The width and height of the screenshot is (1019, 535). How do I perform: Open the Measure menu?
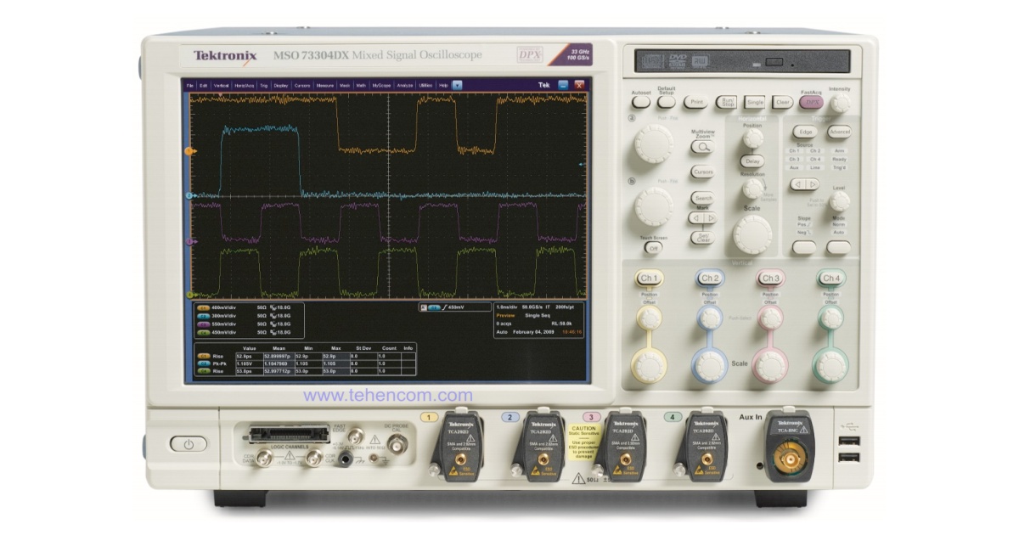(324, 86)
